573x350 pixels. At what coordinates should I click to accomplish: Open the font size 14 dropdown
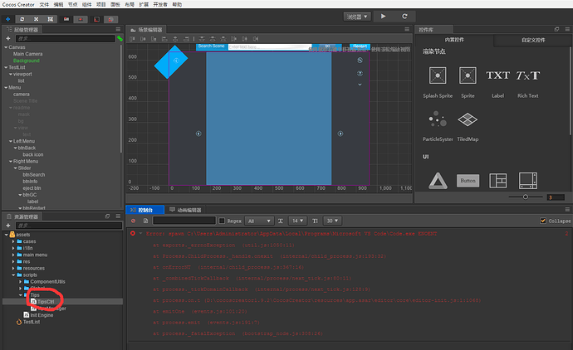tap(297, 221)
